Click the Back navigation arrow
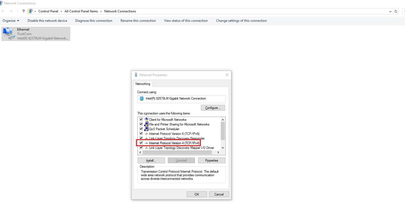The image size is (405, 214). click(x=3, y=11)
